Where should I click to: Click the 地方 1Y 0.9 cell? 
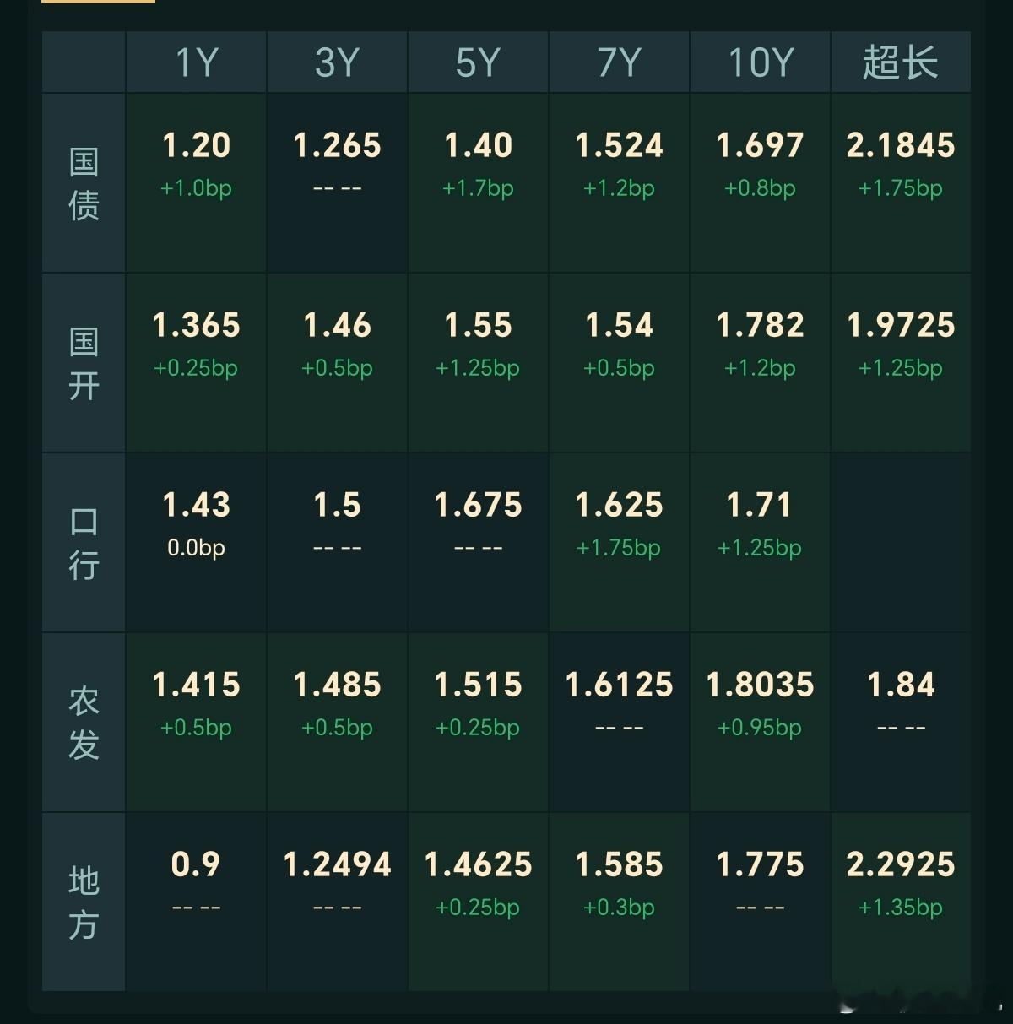pyautogui.click(x=196, y=902)
